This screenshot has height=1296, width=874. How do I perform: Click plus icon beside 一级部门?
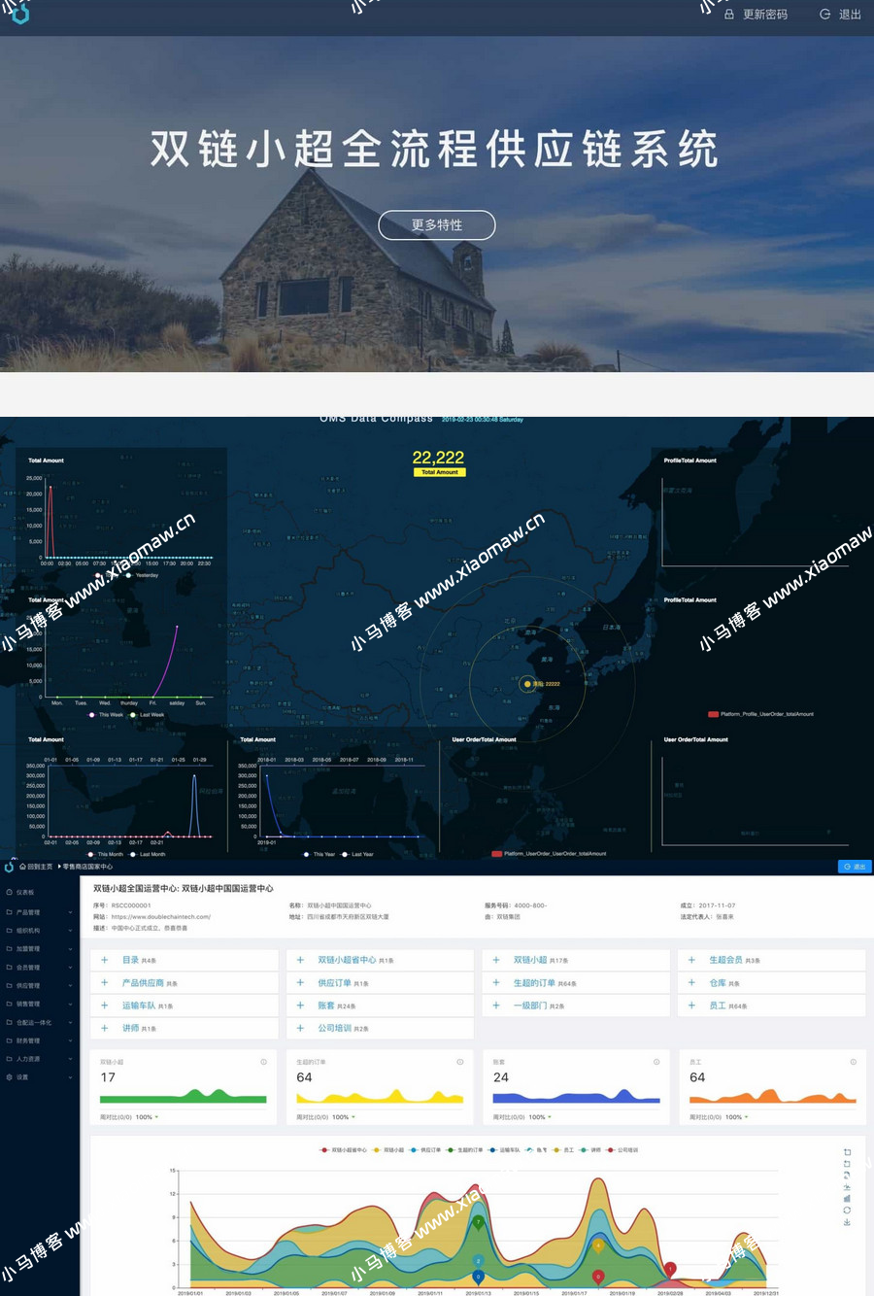[496, 1006]
